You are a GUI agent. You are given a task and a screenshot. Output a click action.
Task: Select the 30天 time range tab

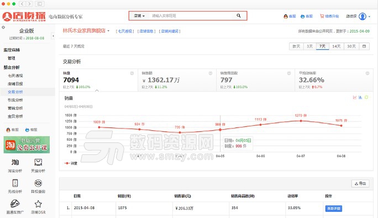click(351, 46)
